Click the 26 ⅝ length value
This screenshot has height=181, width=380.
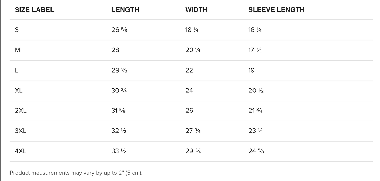119,30
